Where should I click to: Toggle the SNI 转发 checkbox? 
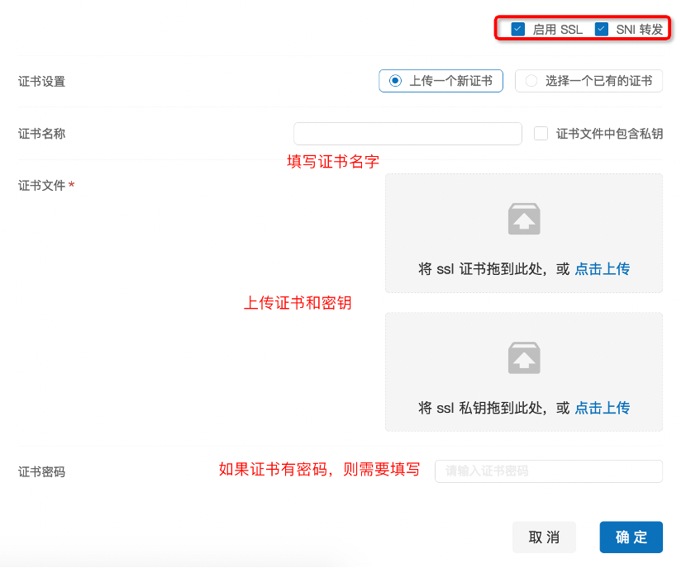click(602, 29)
